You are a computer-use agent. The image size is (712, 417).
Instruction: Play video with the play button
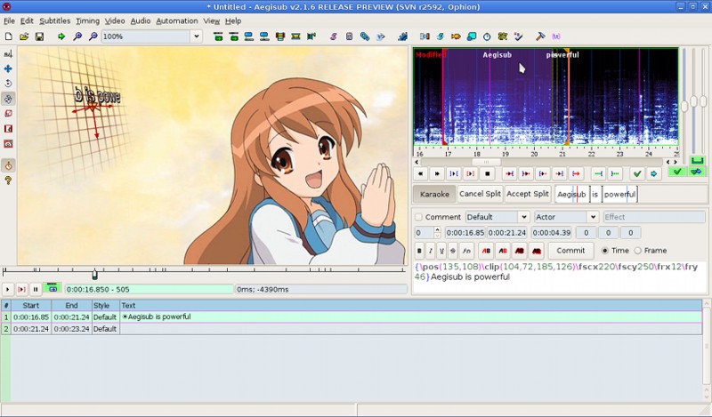tap(8, 289)
